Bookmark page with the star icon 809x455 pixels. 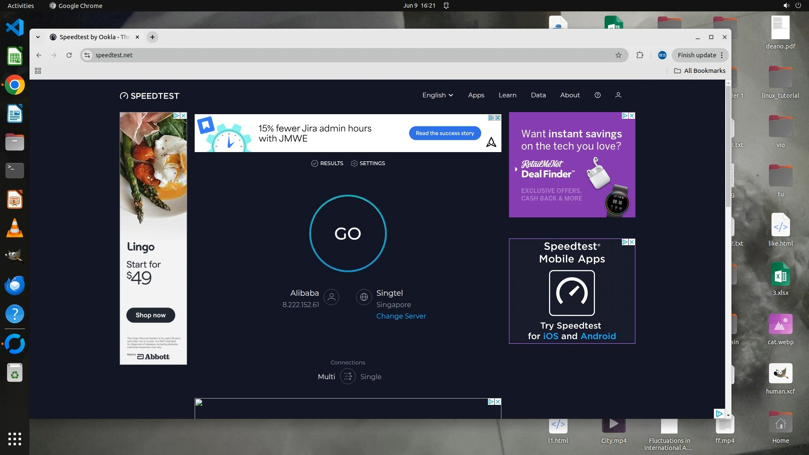tap(618, 55)
